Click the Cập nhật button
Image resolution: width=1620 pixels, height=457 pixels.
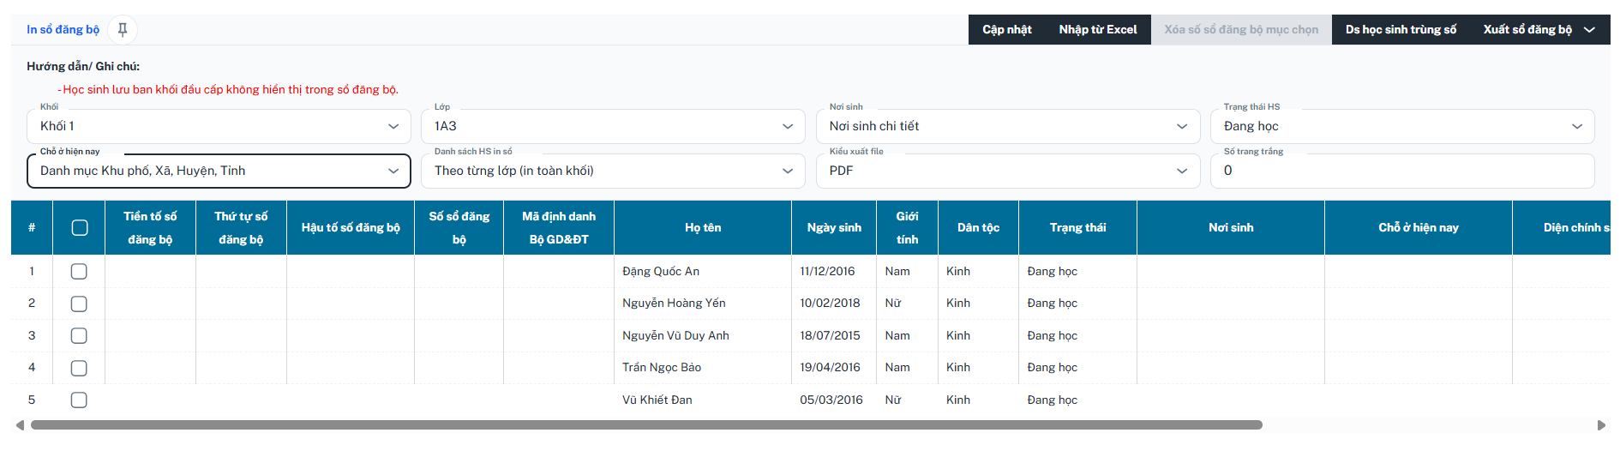coord(1007,30)
